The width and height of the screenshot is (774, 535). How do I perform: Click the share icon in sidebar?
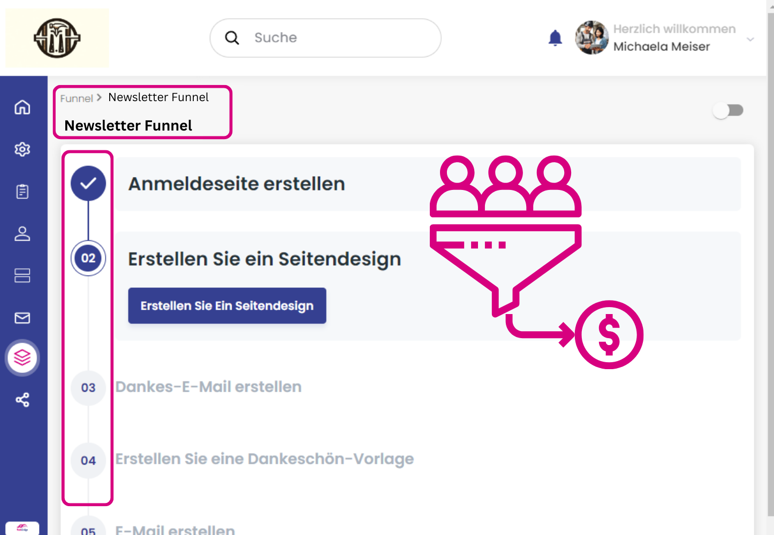[22, 400]
